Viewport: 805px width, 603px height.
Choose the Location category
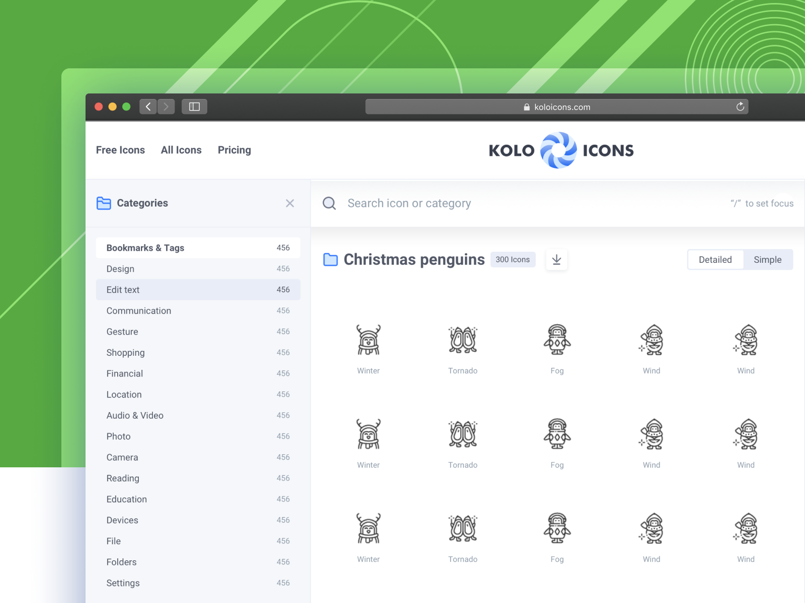[198, 394]
